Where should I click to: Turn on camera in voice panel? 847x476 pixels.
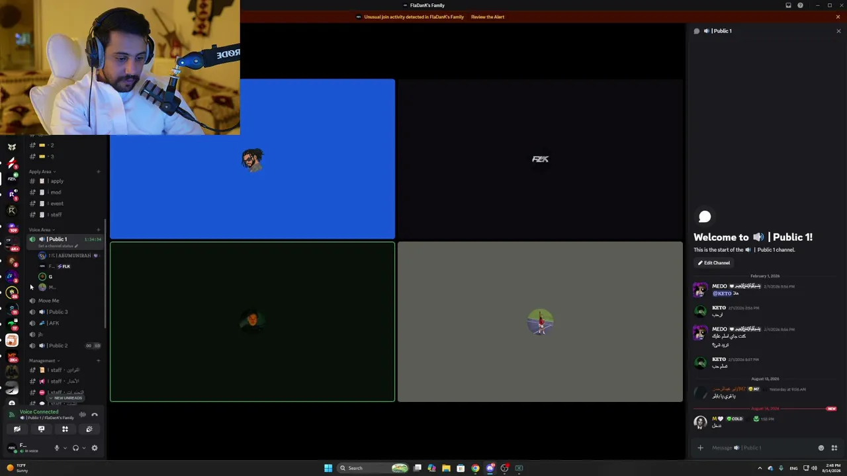click(17, 429)
